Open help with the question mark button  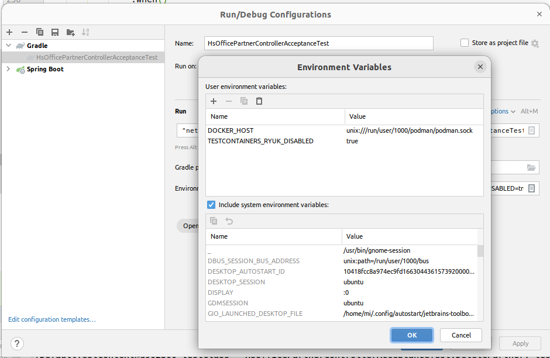[17, 343]
